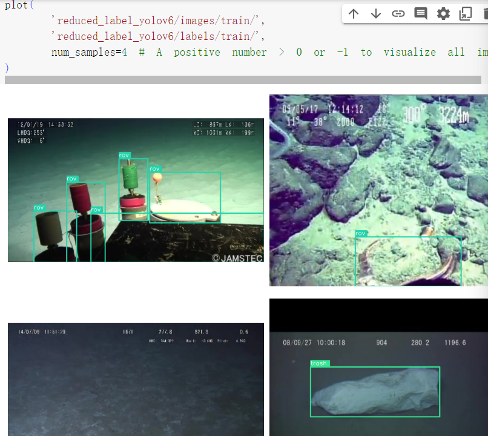Mirror the cell in a new tab

tap(464, 13)
